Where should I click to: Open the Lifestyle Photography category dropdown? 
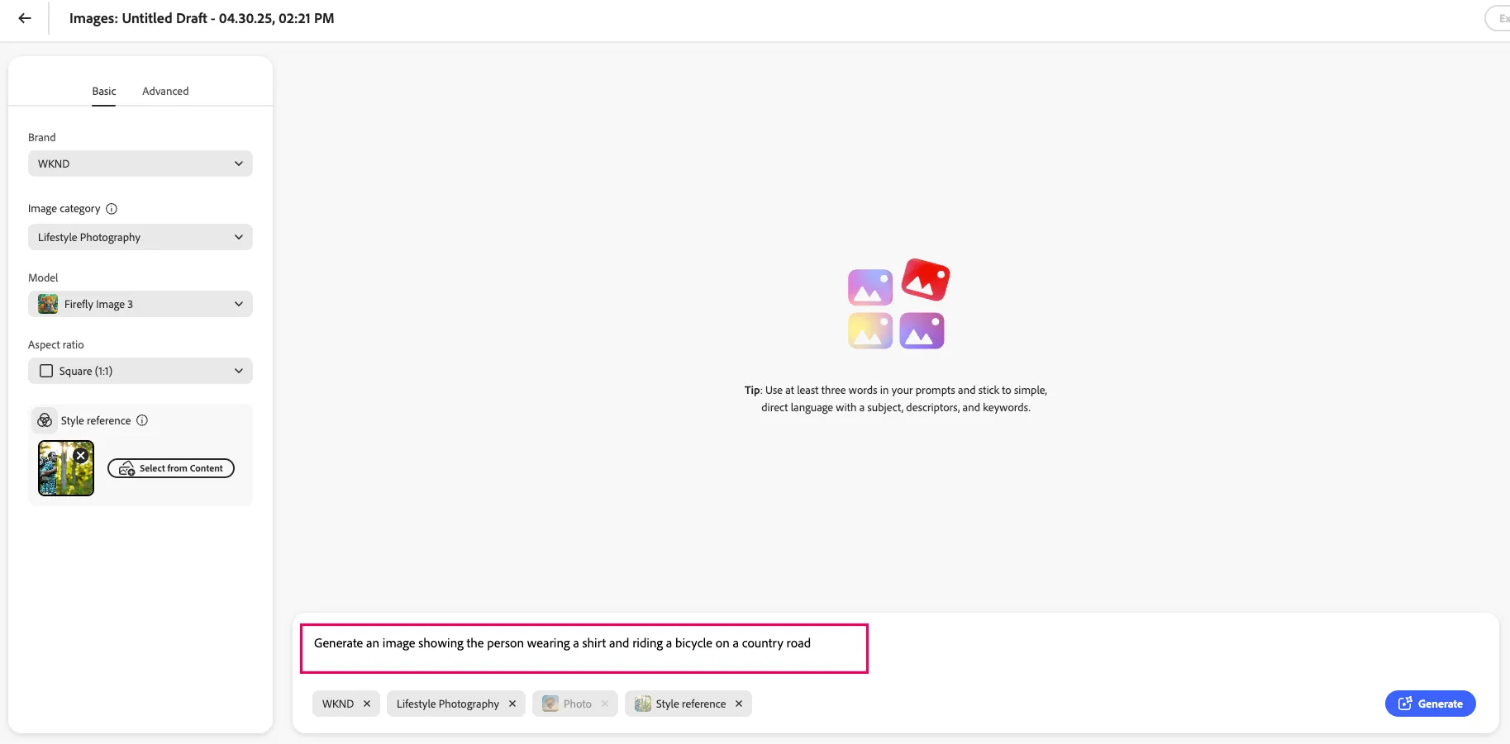tap(141, 237)
